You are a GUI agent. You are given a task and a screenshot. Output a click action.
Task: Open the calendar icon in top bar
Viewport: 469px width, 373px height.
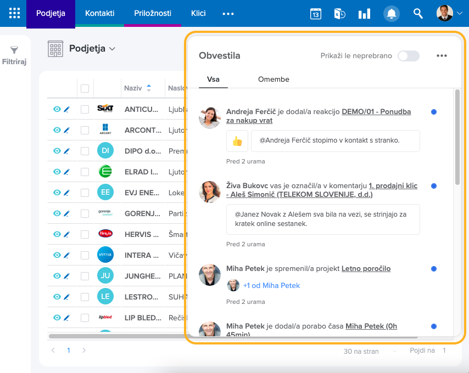pos(316,14)
